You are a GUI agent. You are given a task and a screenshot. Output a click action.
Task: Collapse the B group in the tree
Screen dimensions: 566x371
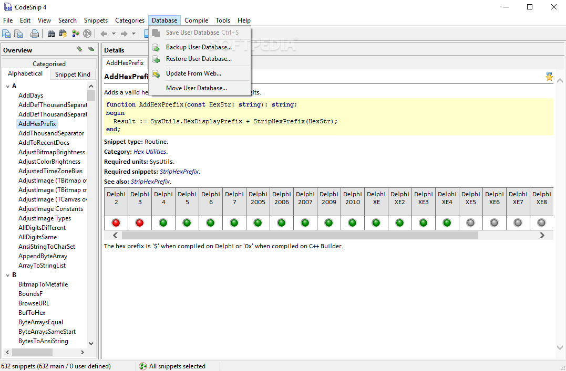pyautogui.click(x=7, y=275)
